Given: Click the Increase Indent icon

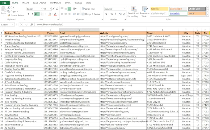Looking at the screenshot, I should (x=78, y=14).
